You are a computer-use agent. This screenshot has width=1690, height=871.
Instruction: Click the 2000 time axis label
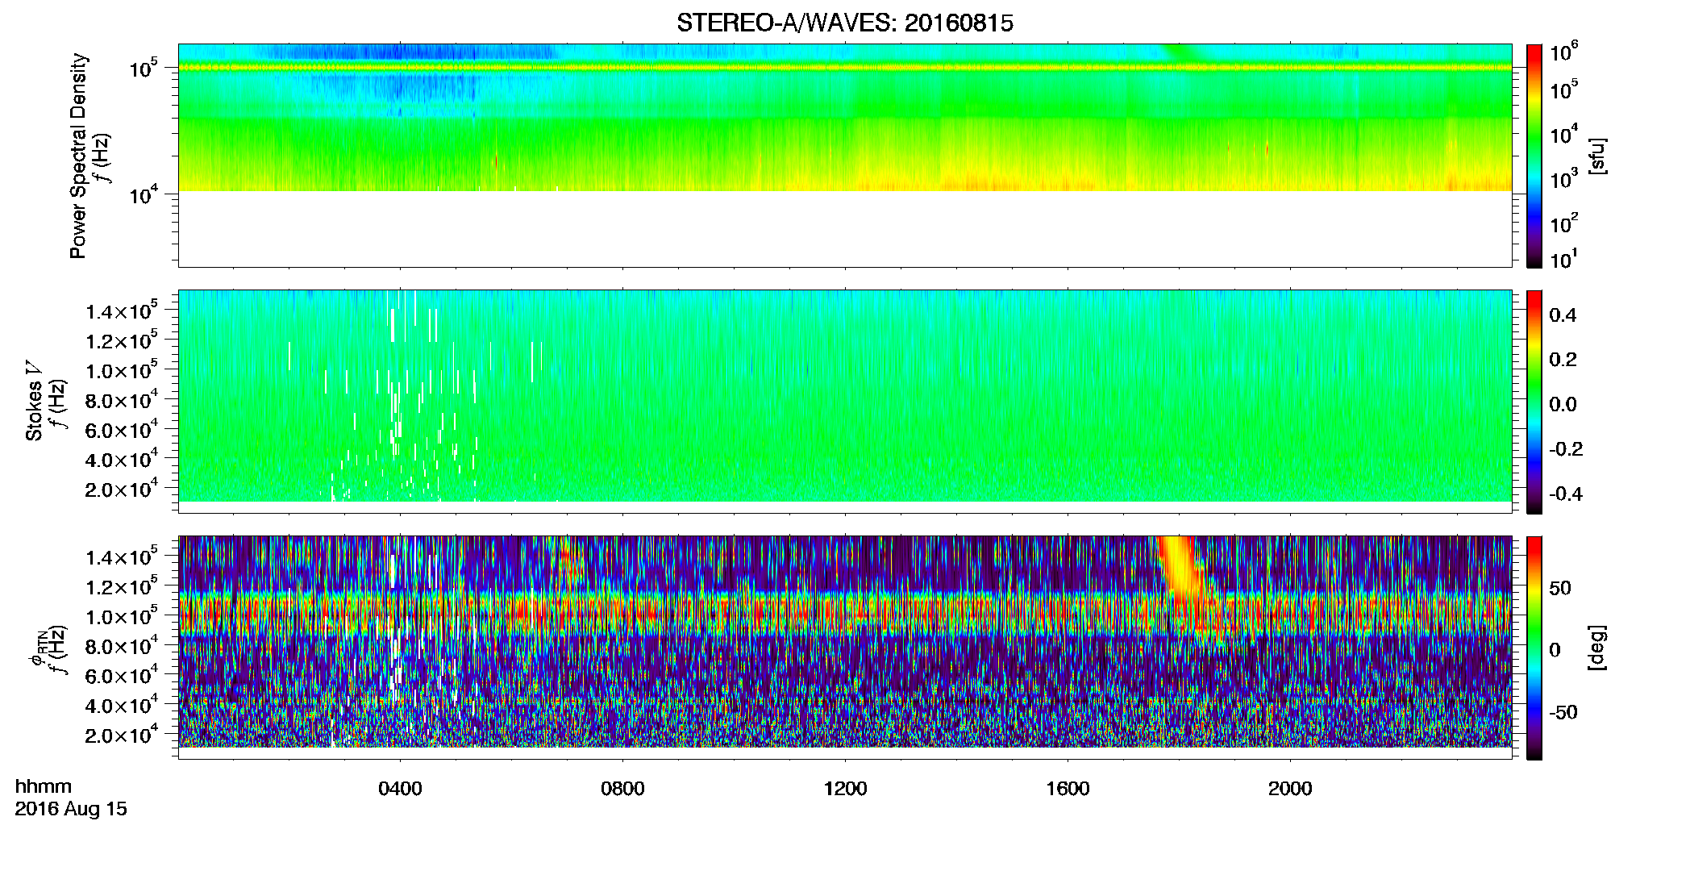(x=1290, y=789)
